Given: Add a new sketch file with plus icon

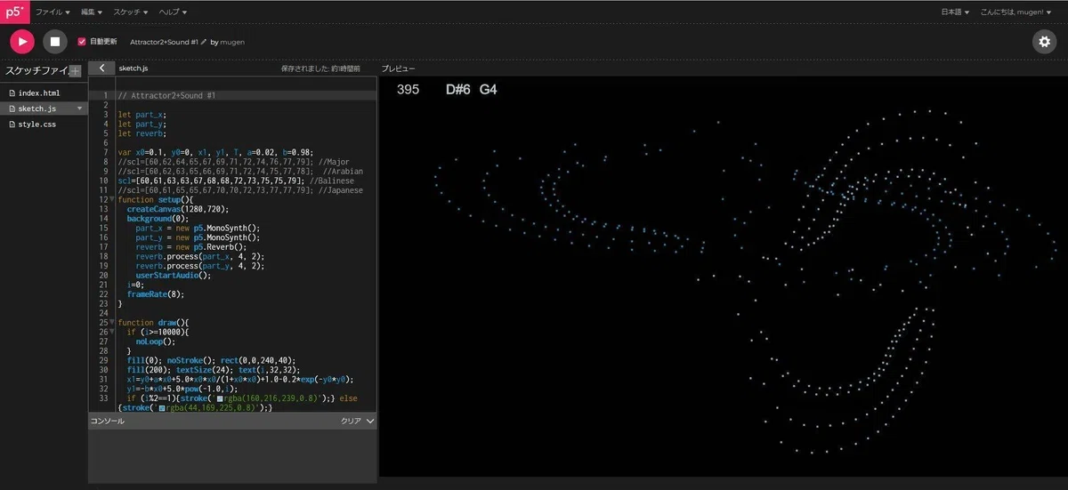Looking at the screenshot, I should click(x=75, y=71).
